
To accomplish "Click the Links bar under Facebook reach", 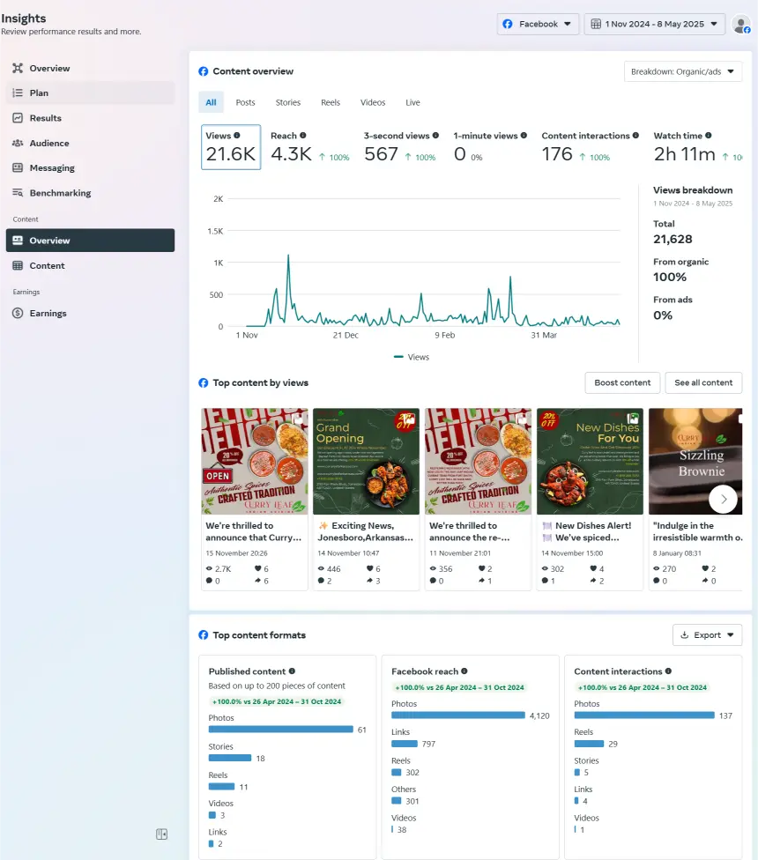I will pyautogui.click(x=405, y=744).
